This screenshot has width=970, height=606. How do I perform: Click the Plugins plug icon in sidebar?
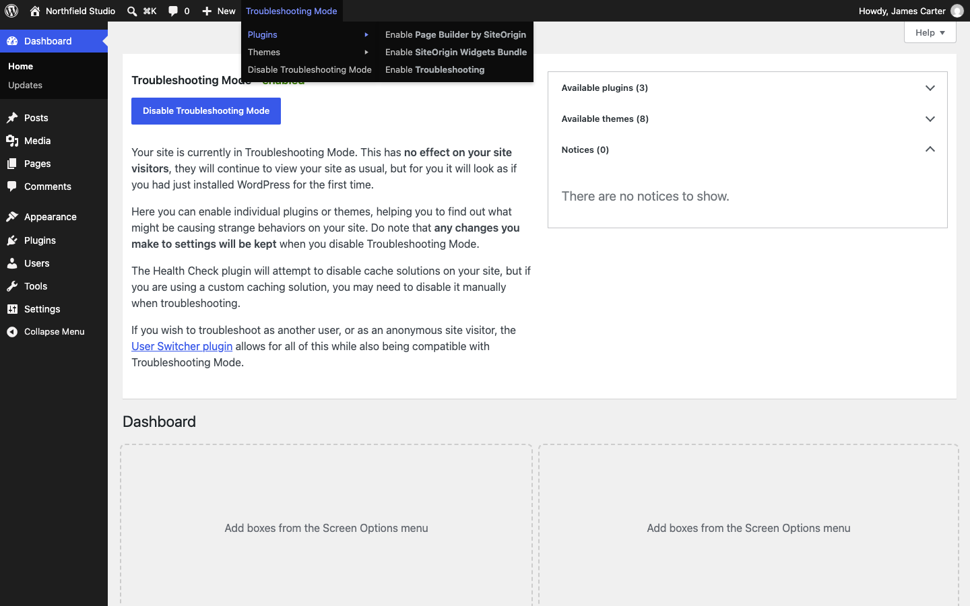coord(12,240)
